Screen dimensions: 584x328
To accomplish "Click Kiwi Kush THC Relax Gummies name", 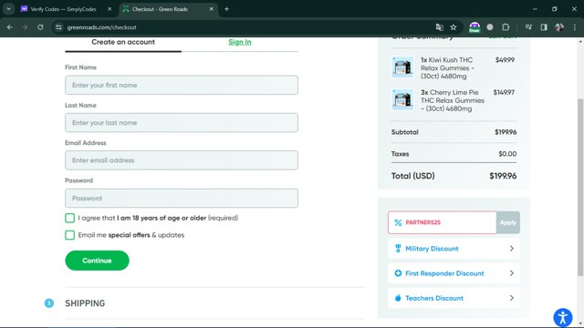I will [x=448, y=68].
